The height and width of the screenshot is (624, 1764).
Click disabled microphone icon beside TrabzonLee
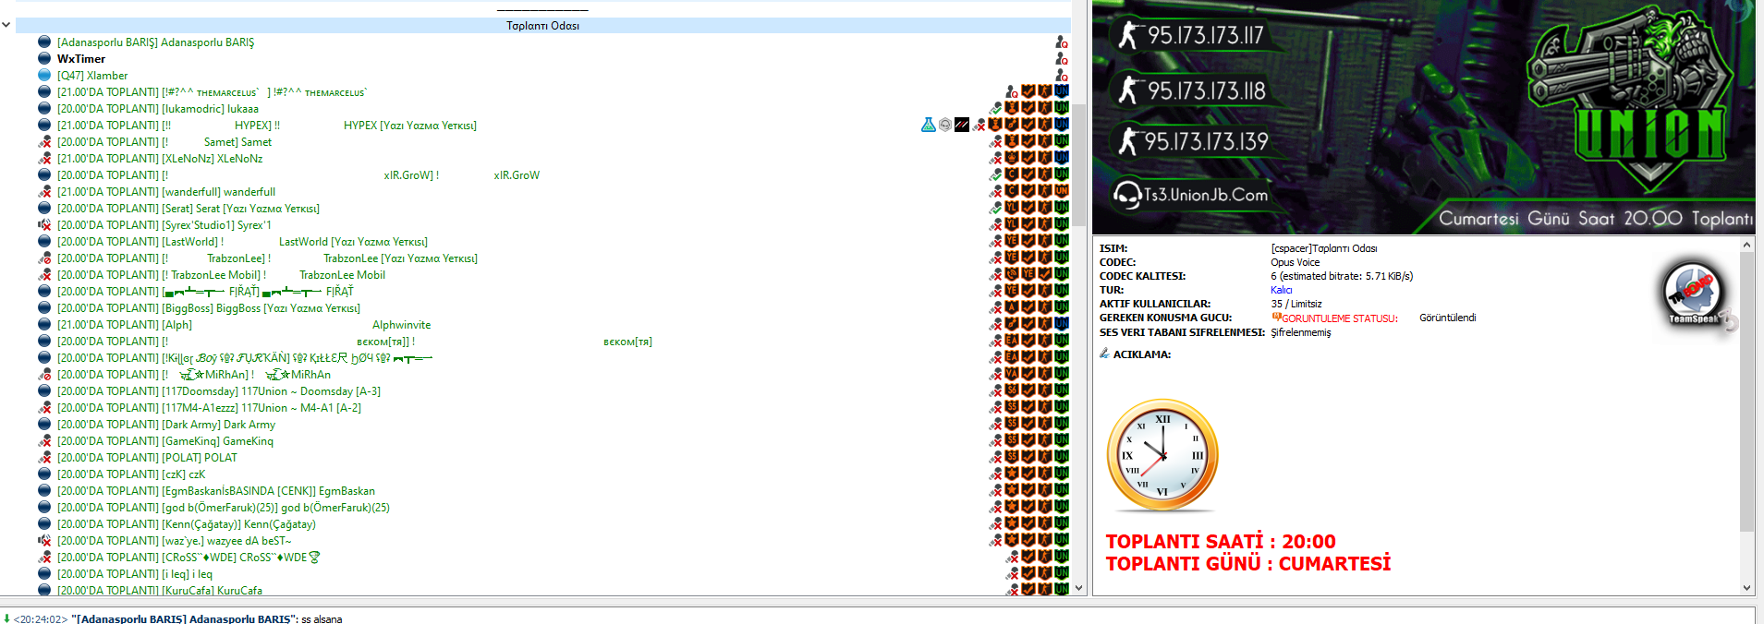click(x=44, y=258)
